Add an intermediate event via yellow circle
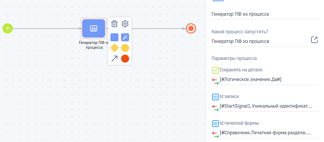Image resolution: width=324 pixels, height=142 pixels. (x=125, y=48)
